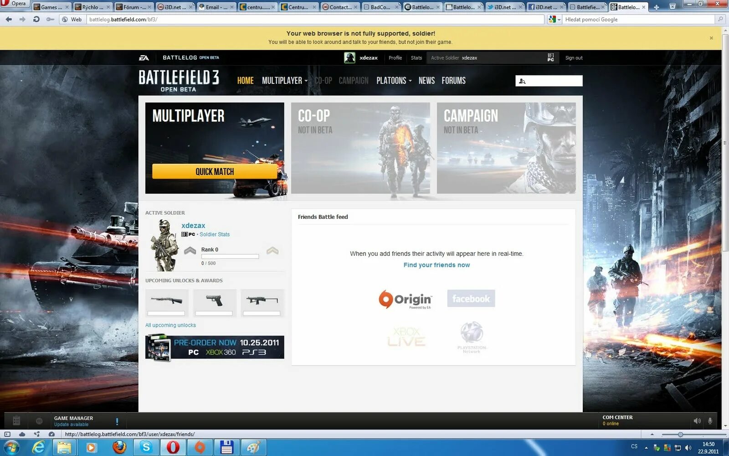Show hidden tray icons arrow
Screen dimensions: 729x456
[x=646, y=448]
